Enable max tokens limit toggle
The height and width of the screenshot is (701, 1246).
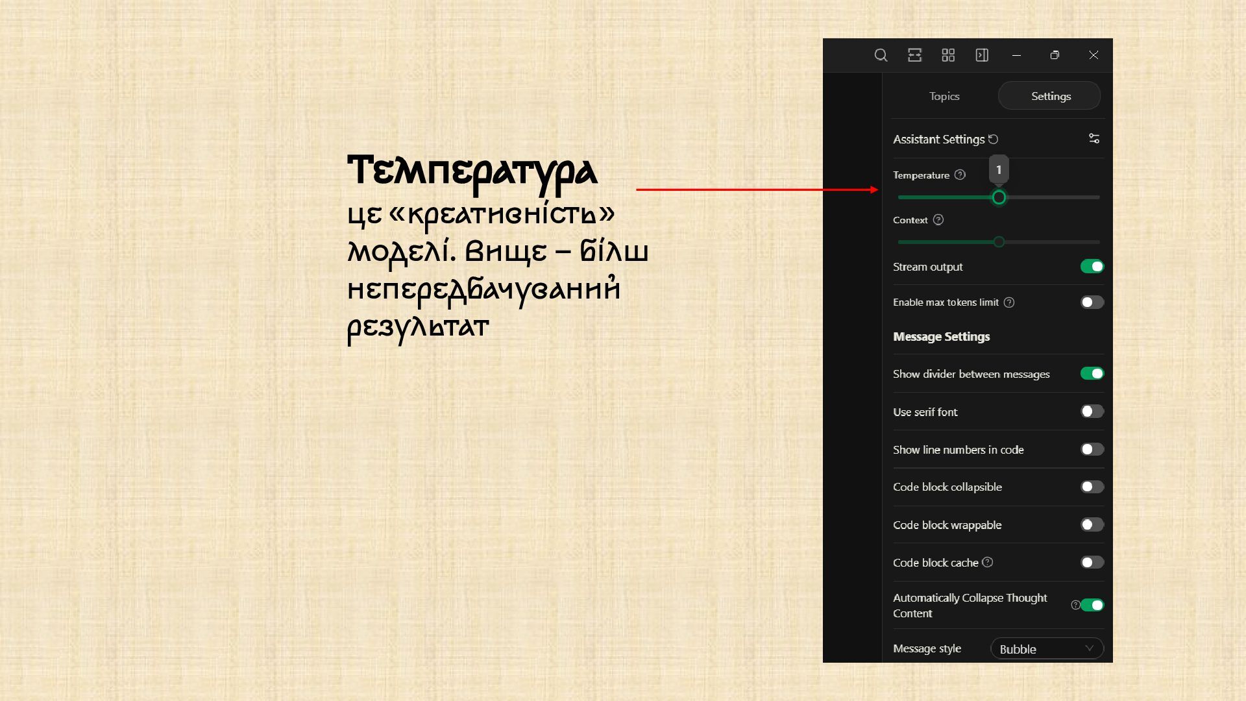[1092, 302]
